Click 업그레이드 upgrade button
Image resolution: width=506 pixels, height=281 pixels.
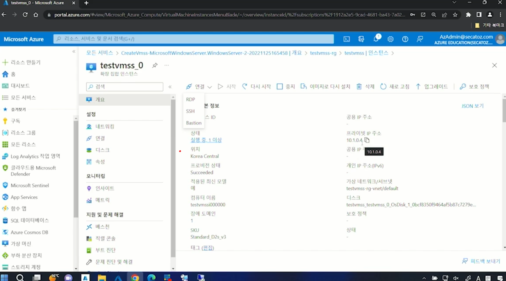[x=431, y=87]
